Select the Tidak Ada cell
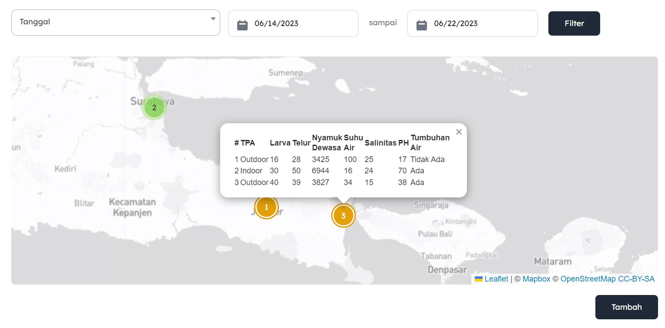The height and width of the screenshot is (328, 665). point(428,159)
